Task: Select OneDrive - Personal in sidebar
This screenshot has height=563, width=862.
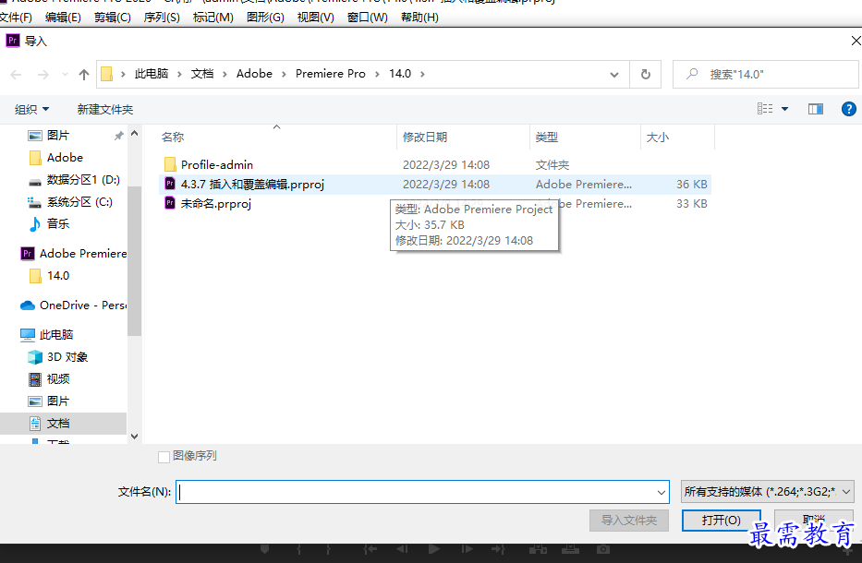Action: click(73, 305)
